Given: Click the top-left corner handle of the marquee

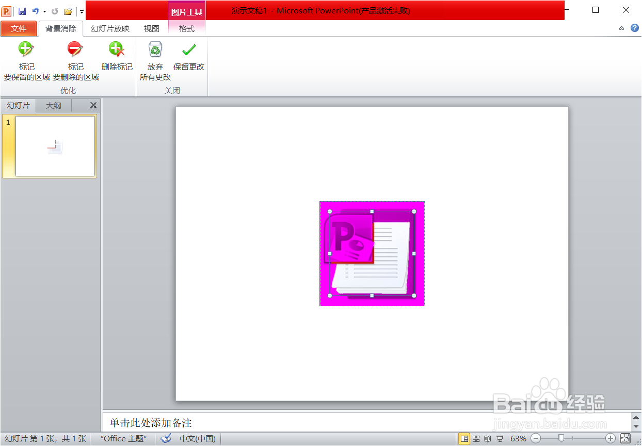Looking at the screenshot, I should click(x=330, y=211).
